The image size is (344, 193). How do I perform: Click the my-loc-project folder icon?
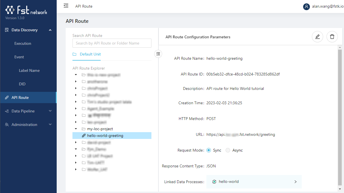pos(83,129)
